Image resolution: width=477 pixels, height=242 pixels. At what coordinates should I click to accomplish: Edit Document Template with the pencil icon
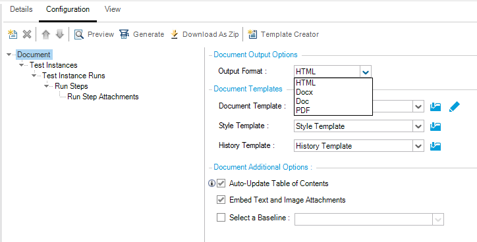click(x=455, y=107)
